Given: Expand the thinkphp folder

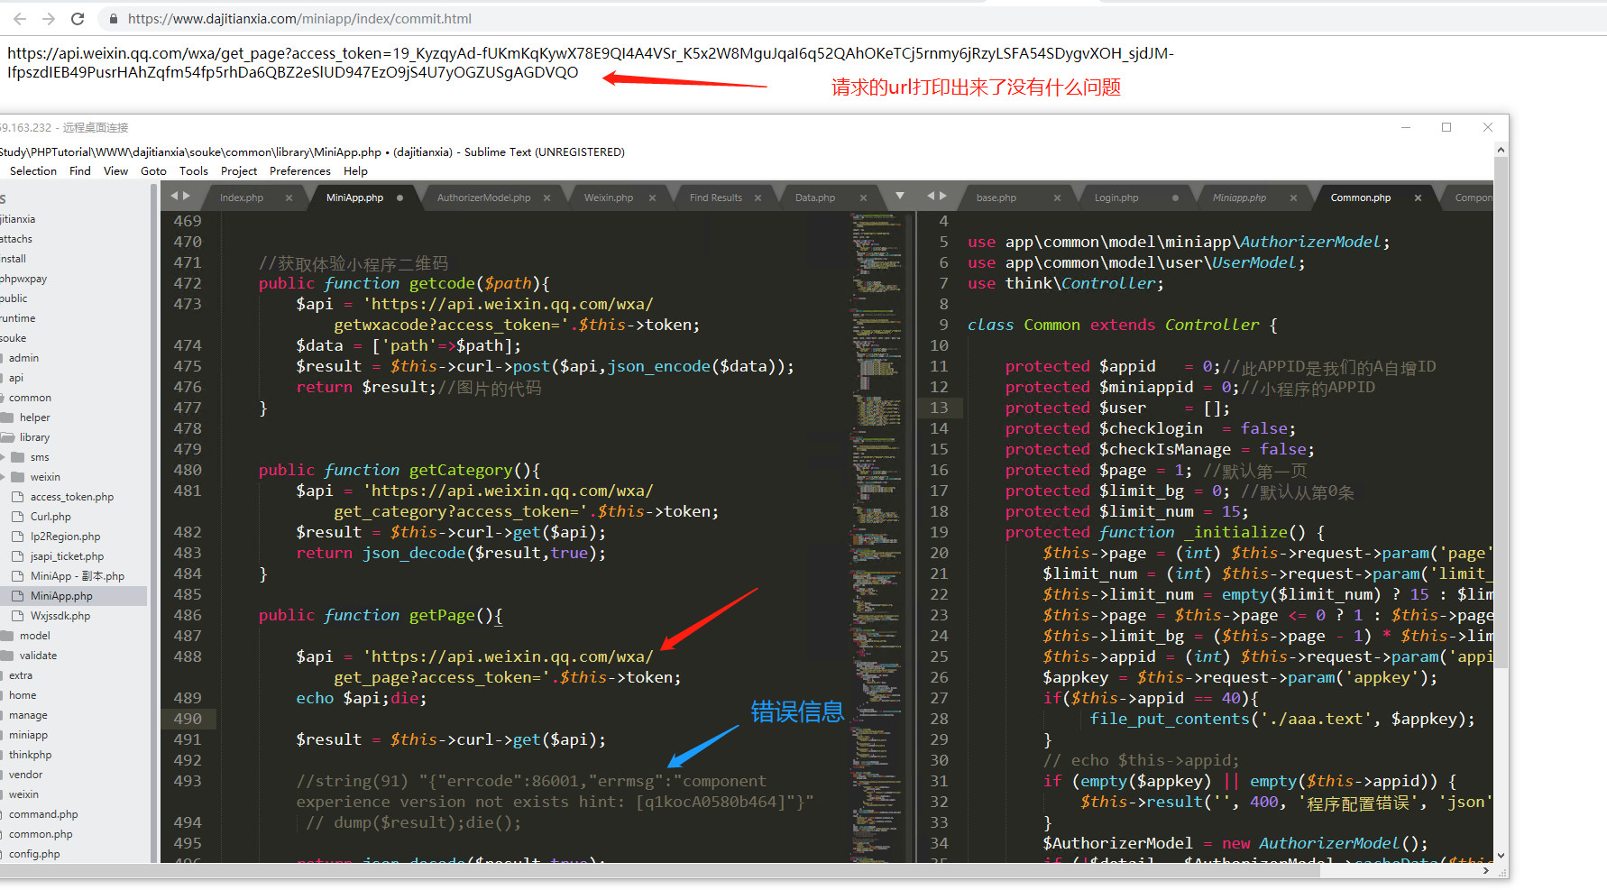Looking at the screenshot, I should [x=30, y=755].
